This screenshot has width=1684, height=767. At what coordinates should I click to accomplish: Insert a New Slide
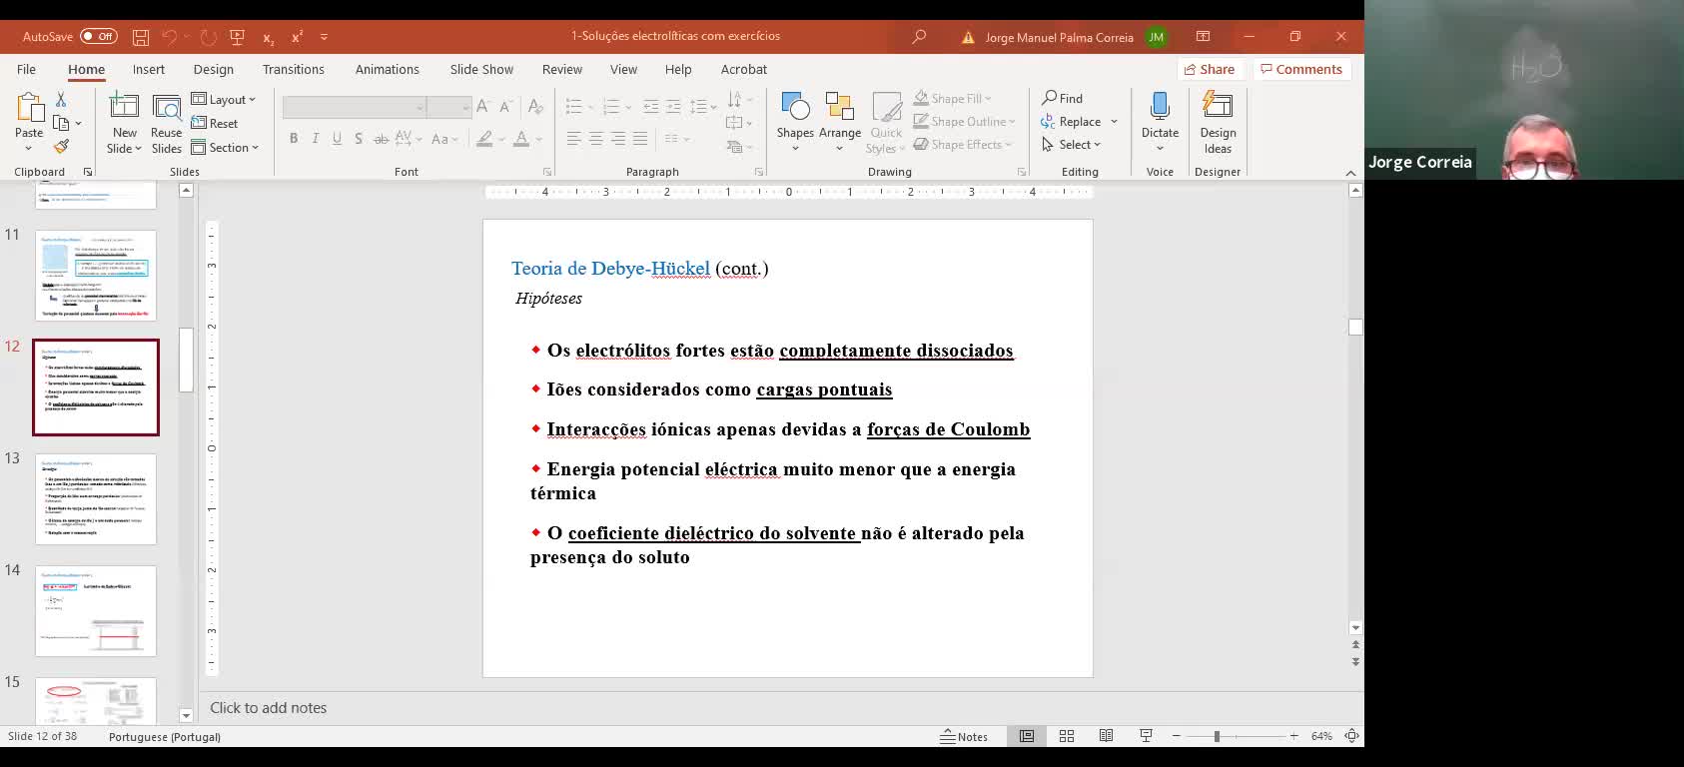point(124,107)
